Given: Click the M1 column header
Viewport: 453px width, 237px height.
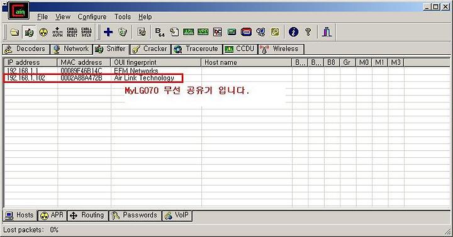Looking at the screenshot, I should [x=379, y=62].
